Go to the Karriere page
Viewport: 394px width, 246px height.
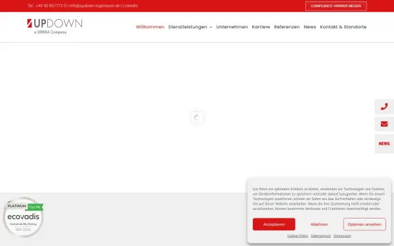pyautogui.click(x=261, y=27)
